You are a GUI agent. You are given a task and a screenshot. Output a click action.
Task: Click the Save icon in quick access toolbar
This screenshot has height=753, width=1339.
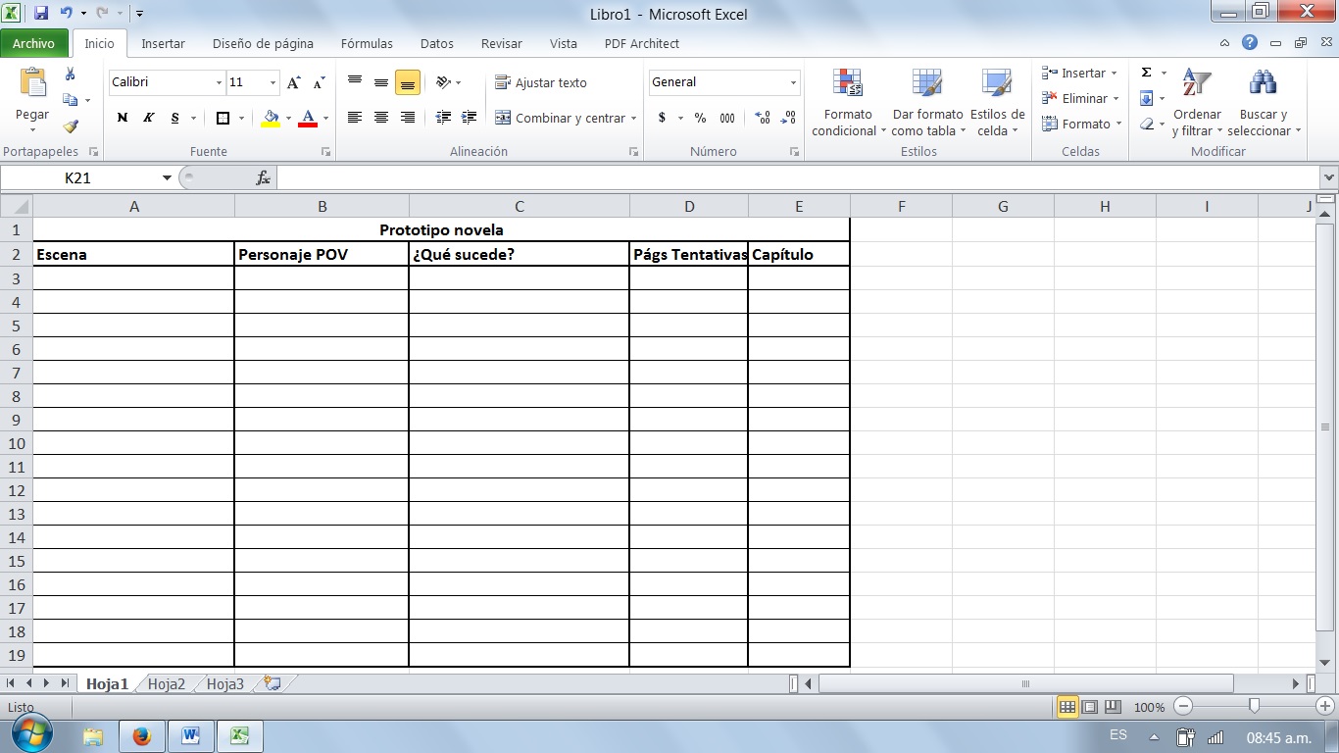41,14
